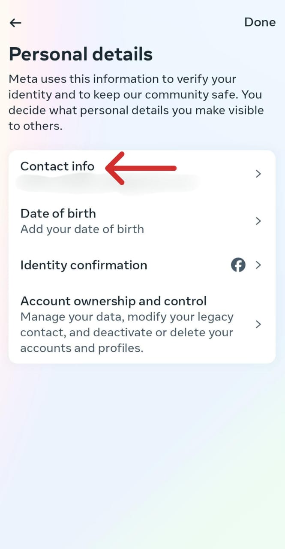
Task: Click the Done button
Action: coord(260,22)
